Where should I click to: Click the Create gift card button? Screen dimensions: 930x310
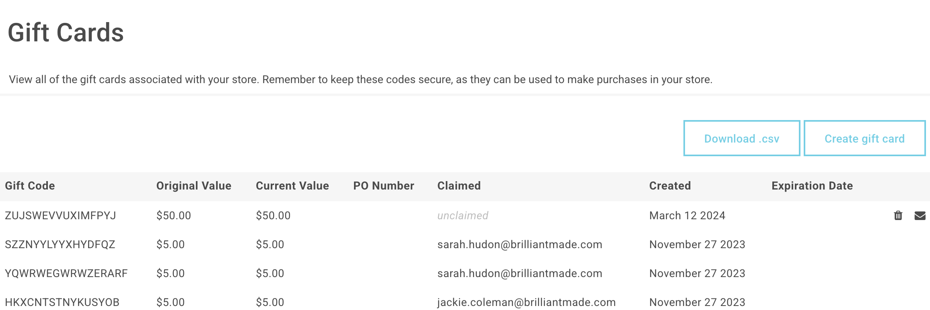click(864, 139)
